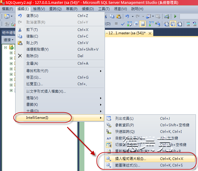Click the X icon beside 刪除(D)
Viewport: 198px width, 171px height.
click(20, 56)
